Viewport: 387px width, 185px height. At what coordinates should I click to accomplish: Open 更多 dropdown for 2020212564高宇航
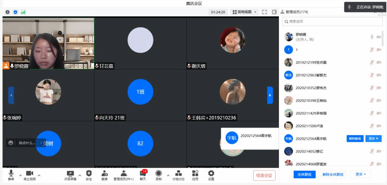click(373, 139)
